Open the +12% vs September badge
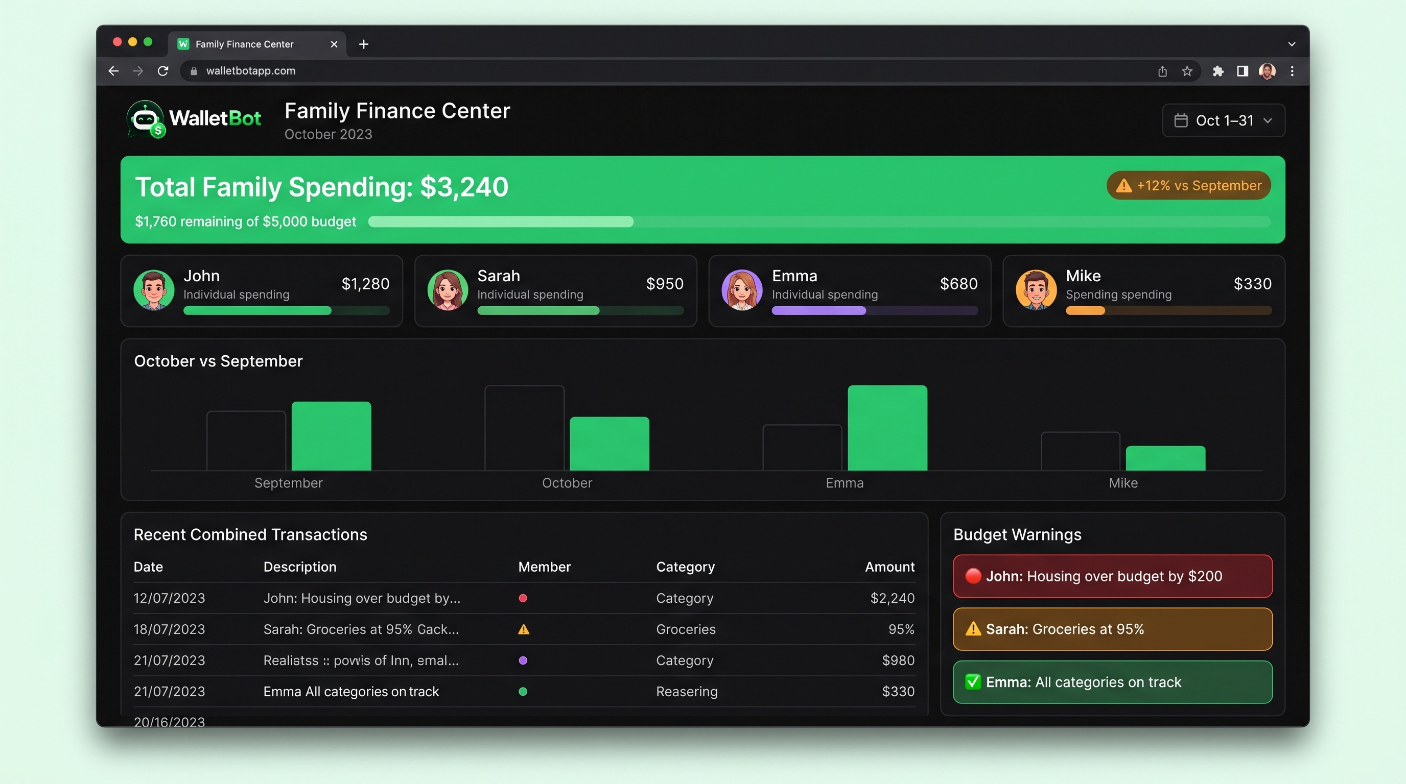Screen dimensions: 1406x784 tap(1188, 185)
